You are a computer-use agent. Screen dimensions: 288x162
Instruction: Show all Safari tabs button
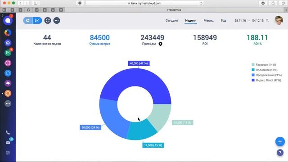pyautogui.click(x=283, y=3)
